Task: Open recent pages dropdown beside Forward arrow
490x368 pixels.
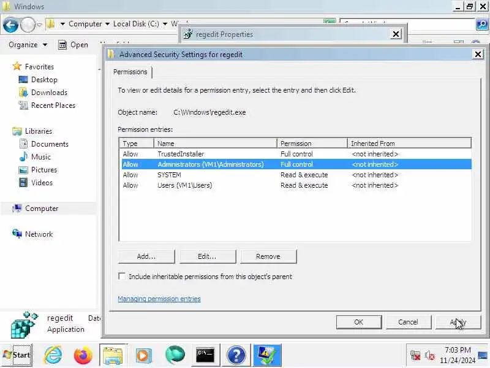Action: [x=39, y=25]
